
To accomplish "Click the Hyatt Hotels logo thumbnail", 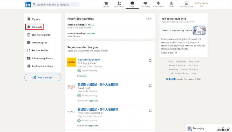I will click(71, 112).
